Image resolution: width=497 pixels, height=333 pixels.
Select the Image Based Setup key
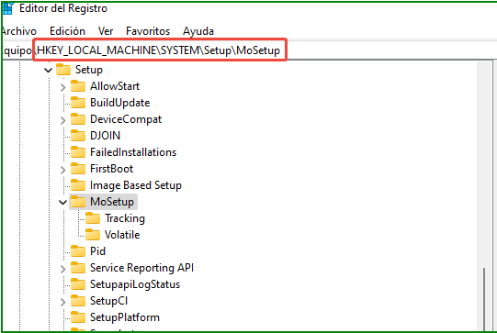pyautogui.click(x=136, y=185)
